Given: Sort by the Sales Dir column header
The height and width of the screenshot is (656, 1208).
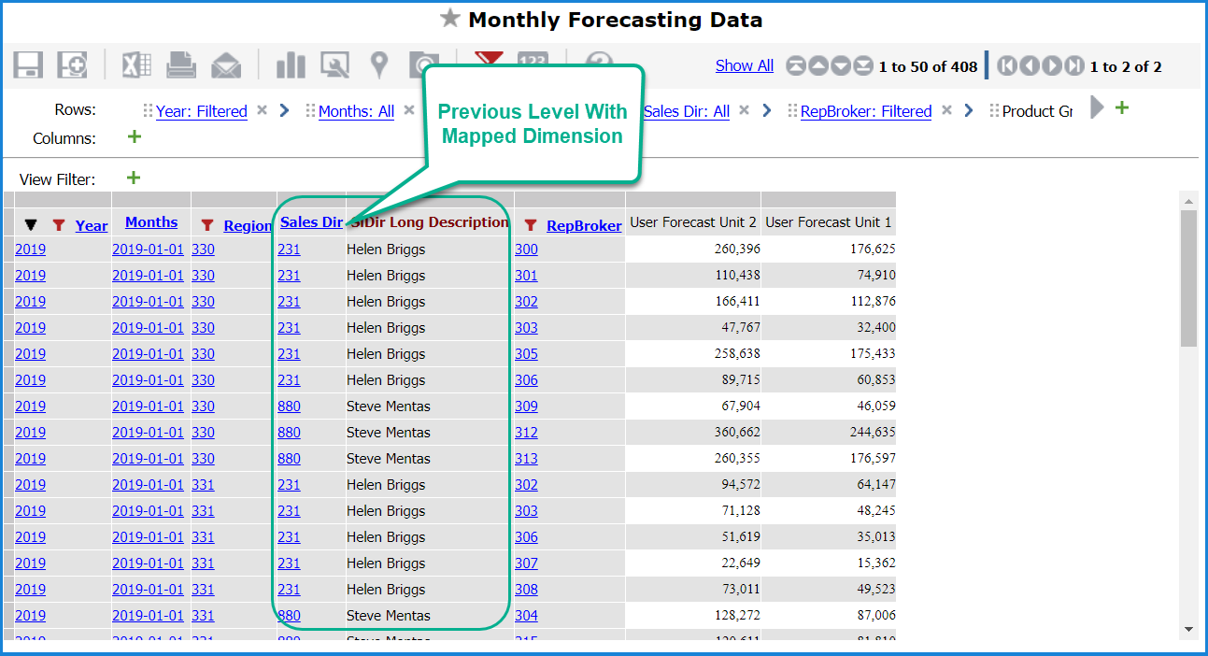Looking at the screenshot, I should [x=311, y=222].
